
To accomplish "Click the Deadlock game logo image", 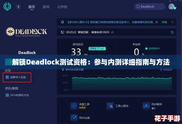I will [26, 32].
